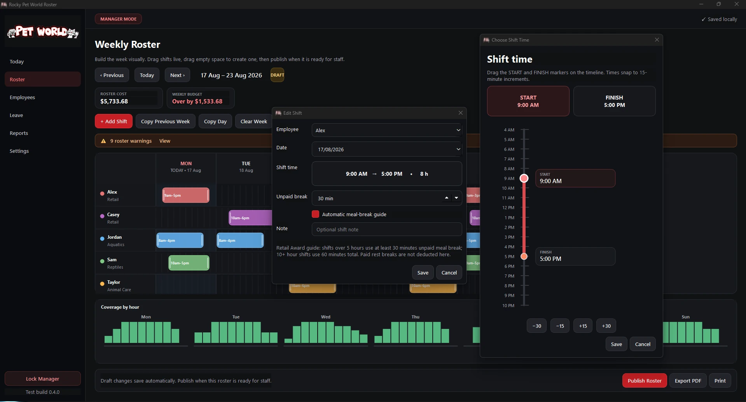The width and height of the screenshot is (746, 402).
Task: Close the Edit Shift dialog
Action: pyautogui.click(x=461, y=113)
